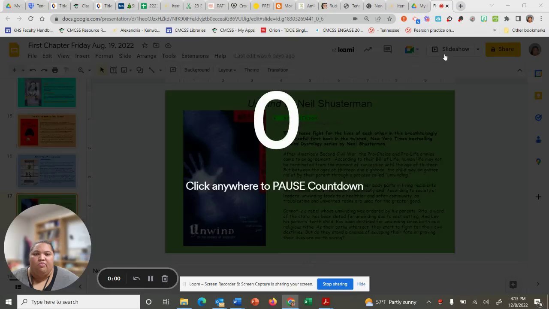Open the Format menu
549x309 pixels.
[104, 56]
